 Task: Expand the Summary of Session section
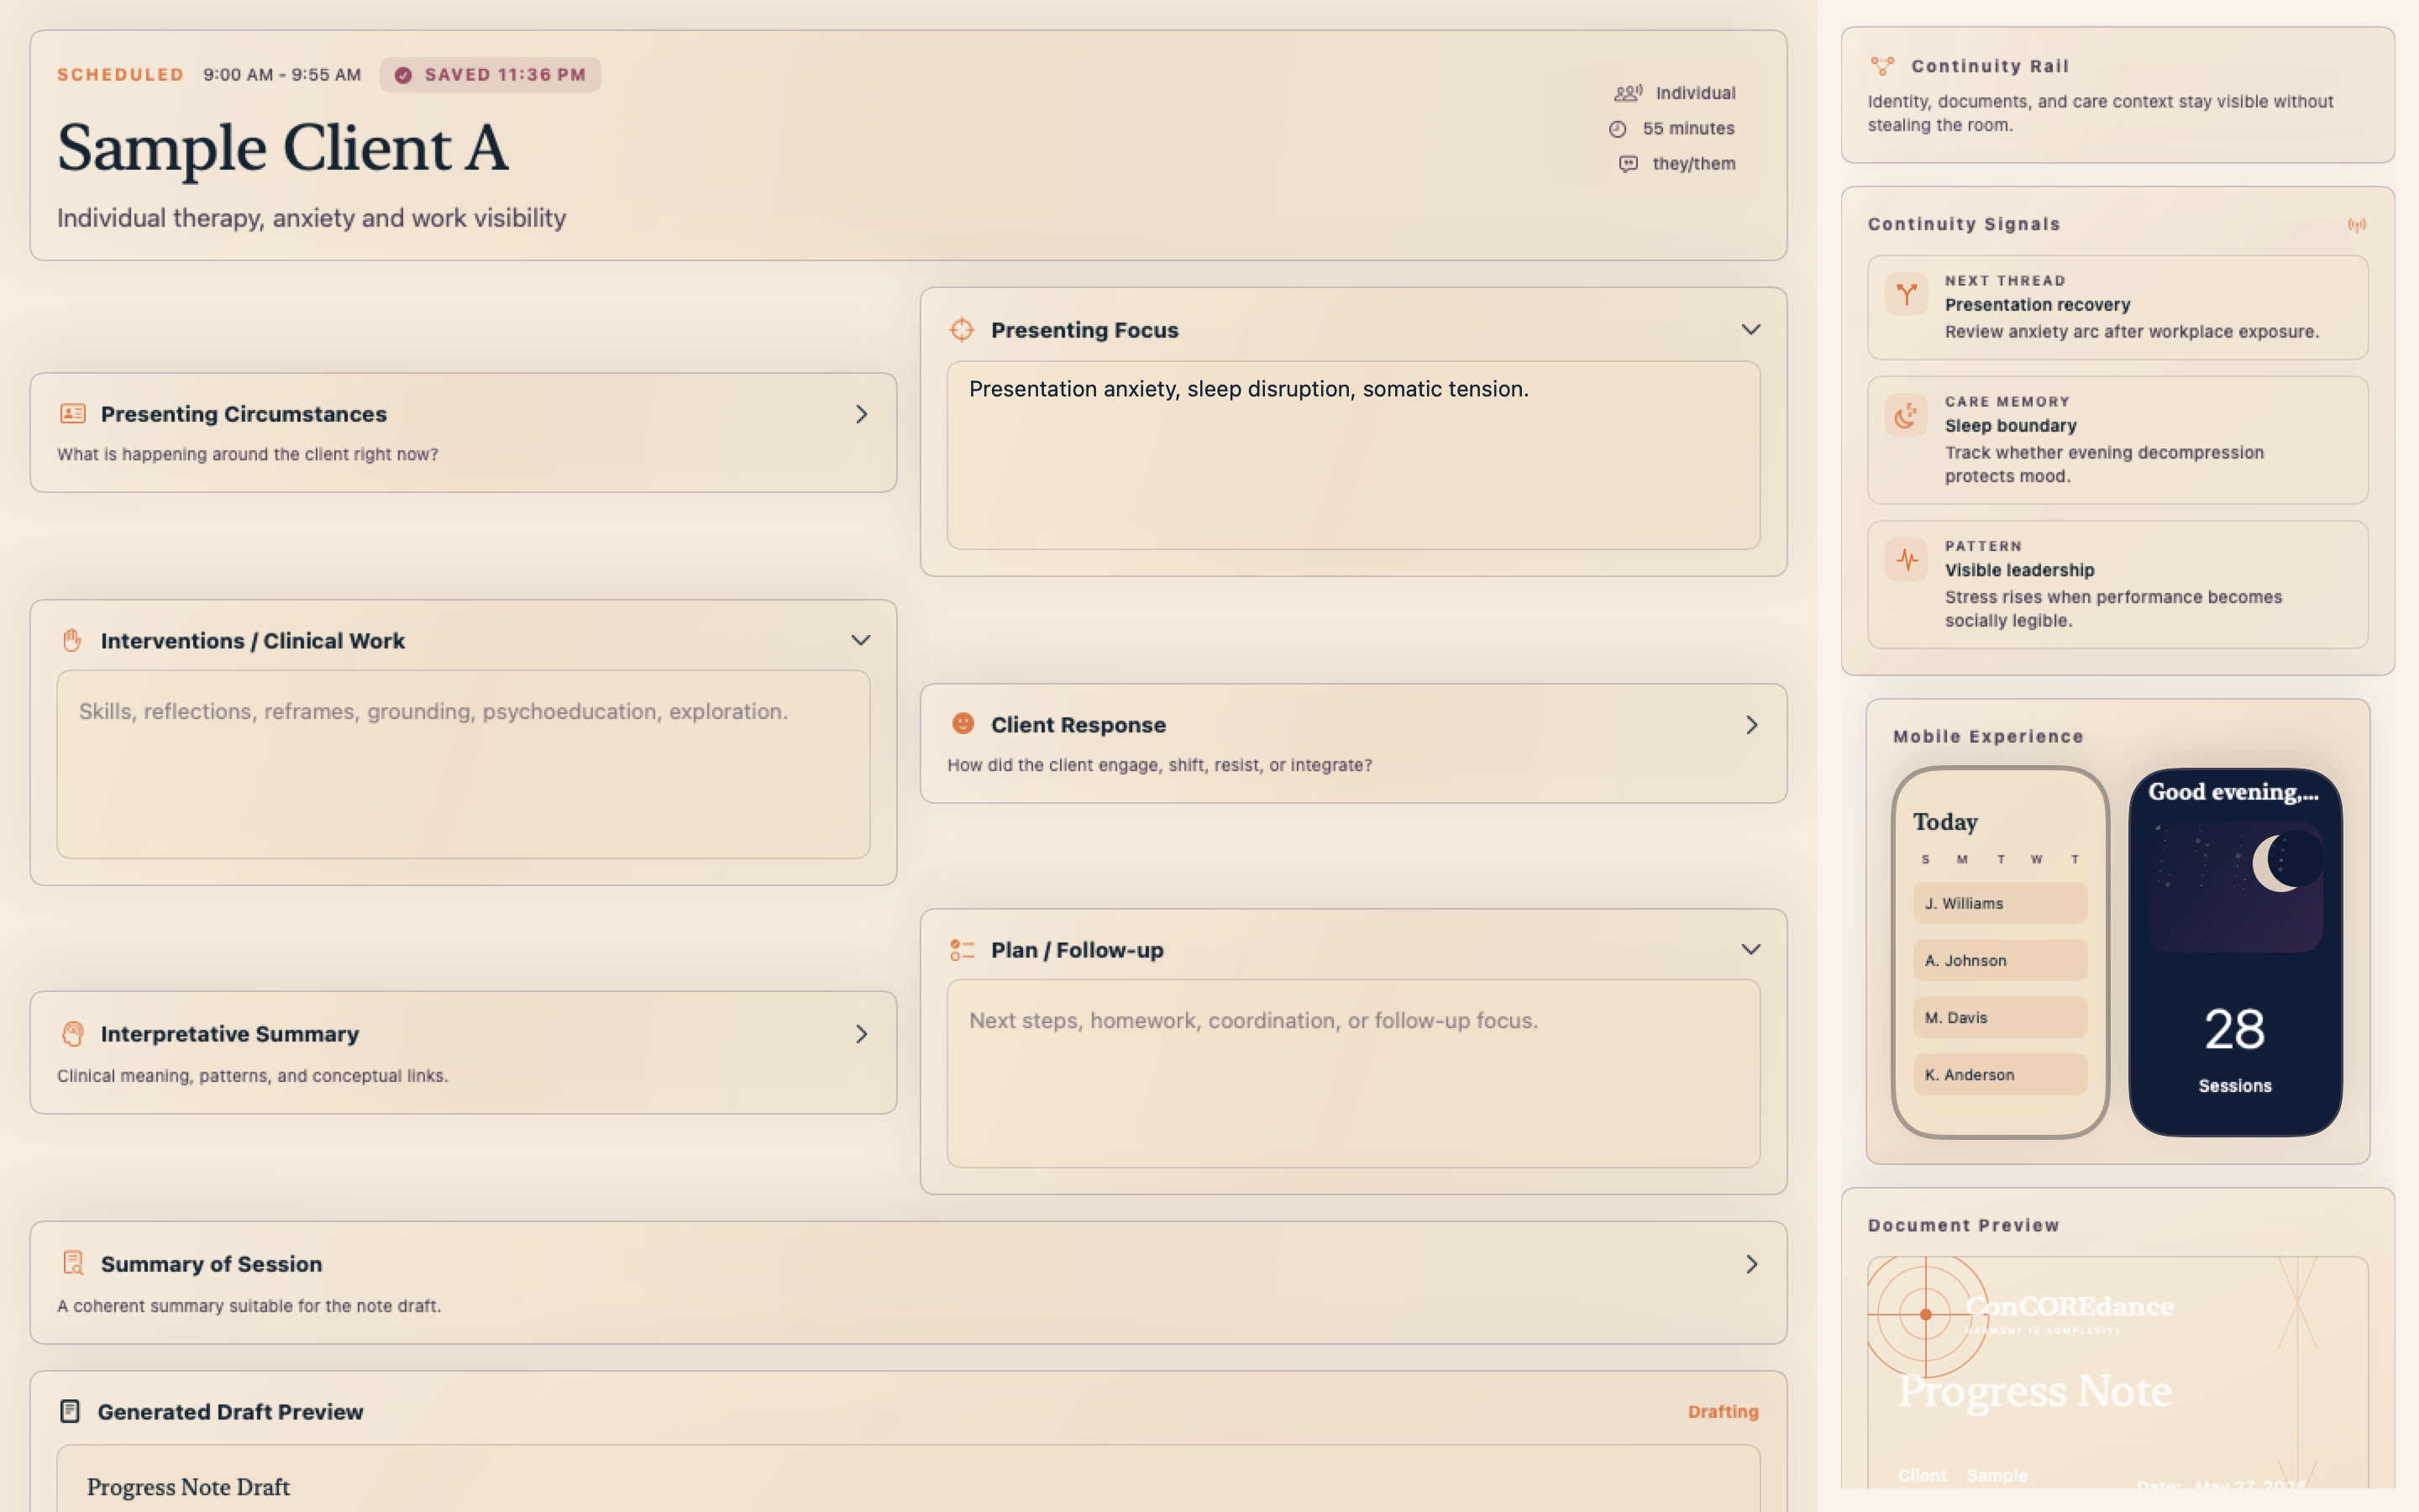[1751, 1264]
